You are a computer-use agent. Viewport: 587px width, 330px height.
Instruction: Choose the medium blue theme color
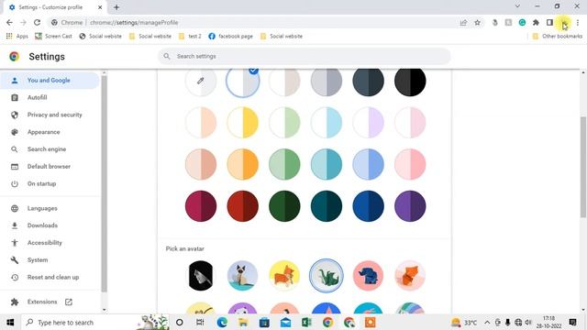[368, 164]
